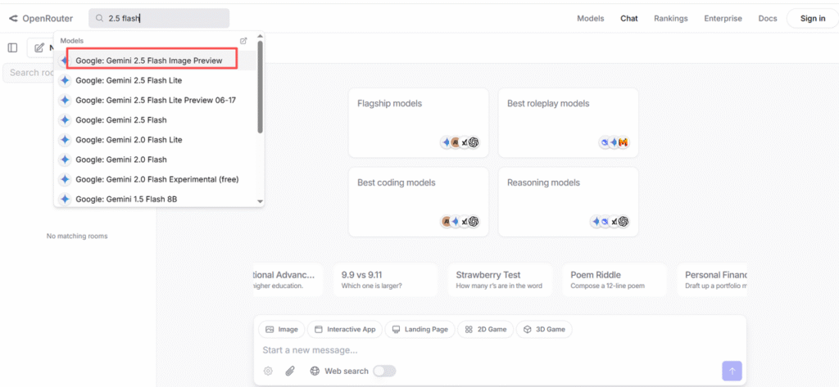Focus the Search rooms field
Viewport: 839px width, 387px height.
coord(29,73)
